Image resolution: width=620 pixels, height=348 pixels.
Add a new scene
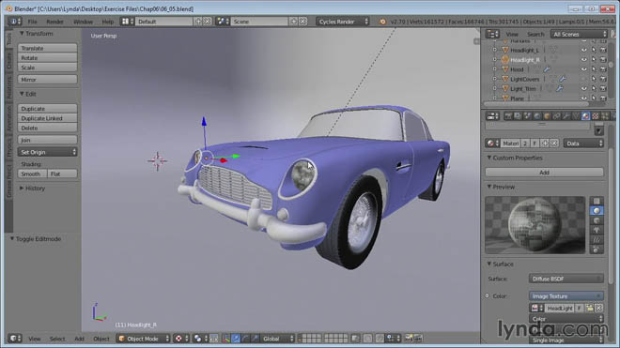[x=294, y=22]
